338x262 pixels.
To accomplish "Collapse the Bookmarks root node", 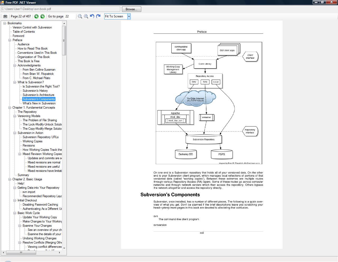I will [x=4, y=23].
